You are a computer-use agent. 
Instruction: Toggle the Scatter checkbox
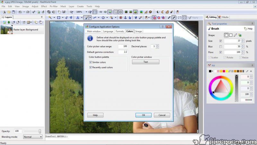(x=209, y=57)
